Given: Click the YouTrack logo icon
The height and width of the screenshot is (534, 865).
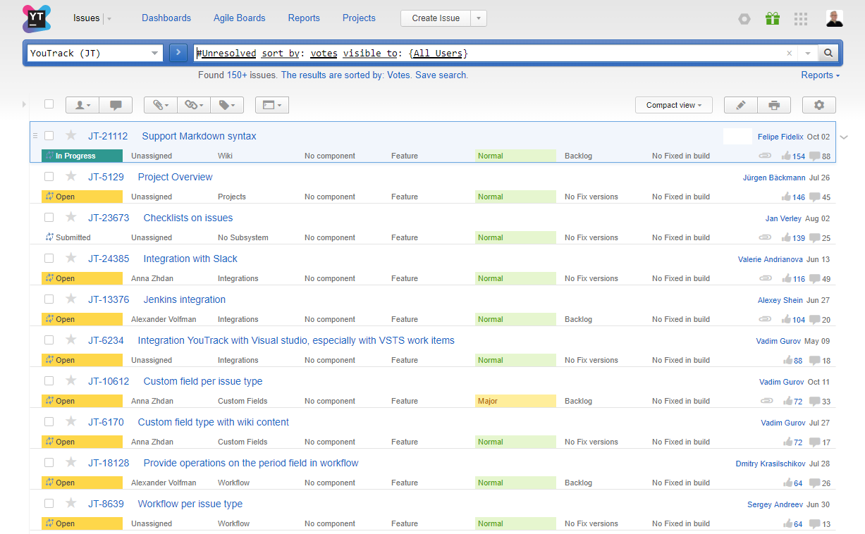Looking at the screenshot, I should 37,18.
